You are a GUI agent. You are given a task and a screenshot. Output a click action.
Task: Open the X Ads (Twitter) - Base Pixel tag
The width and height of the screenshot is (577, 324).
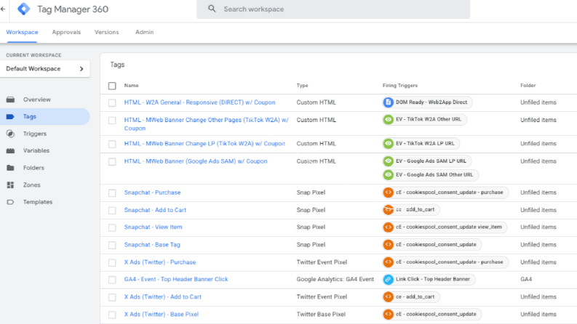pos(162,314)
